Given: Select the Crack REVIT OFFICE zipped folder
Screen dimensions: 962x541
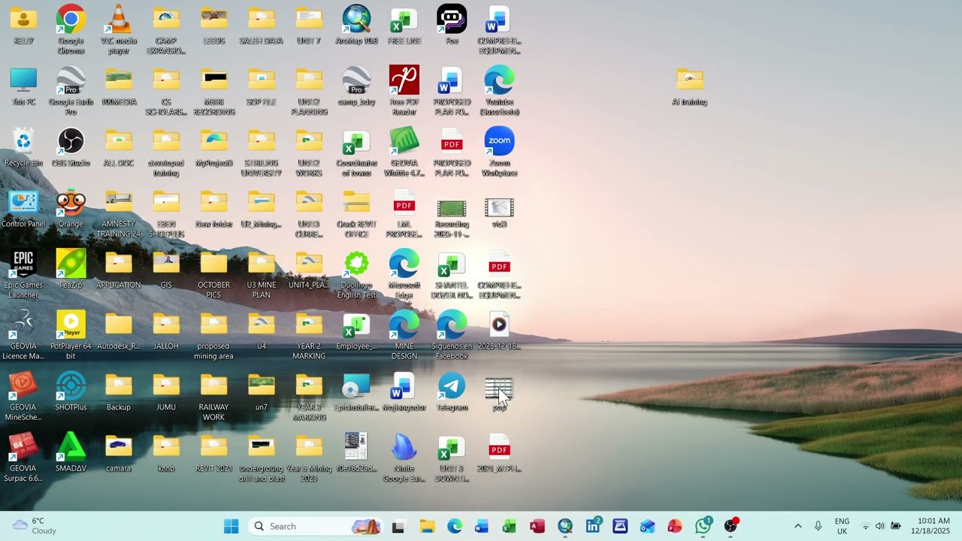Looking at the screenshot, I should tap(356, 213).
